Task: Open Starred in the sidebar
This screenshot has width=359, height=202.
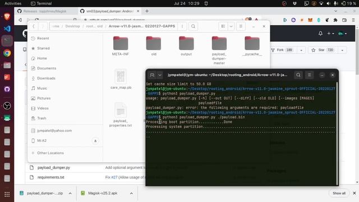Action: click(43, 48)
